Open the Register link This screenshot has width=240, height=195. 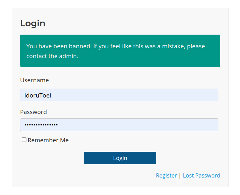pos(166,176)
